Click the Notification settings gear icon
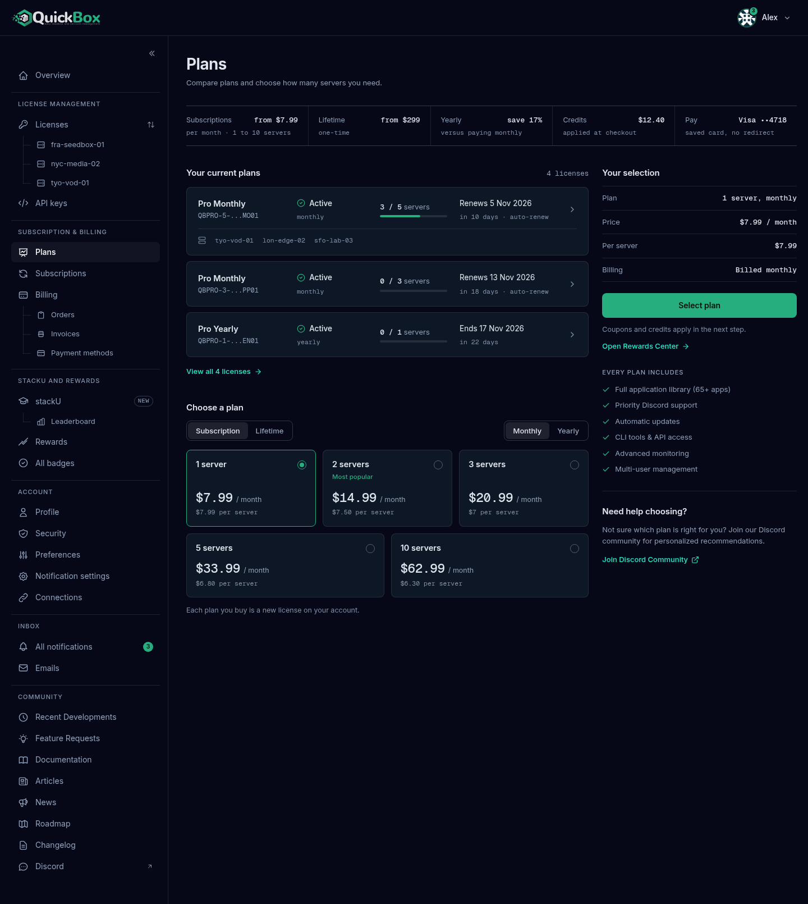Image resolution: width=808 pixels, height=904 pixels. 24,576
